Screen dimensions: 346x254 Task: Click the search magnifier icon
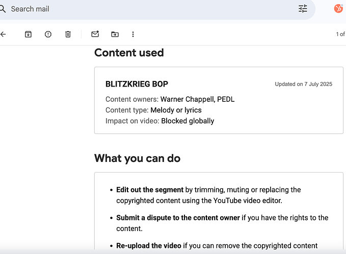pos(3,9)
